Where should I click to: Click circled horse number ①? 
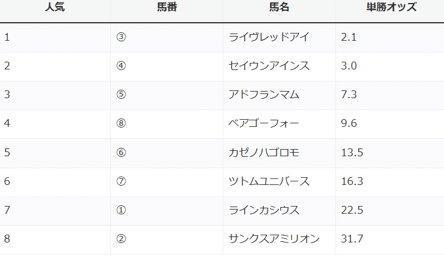pos(121,210)
